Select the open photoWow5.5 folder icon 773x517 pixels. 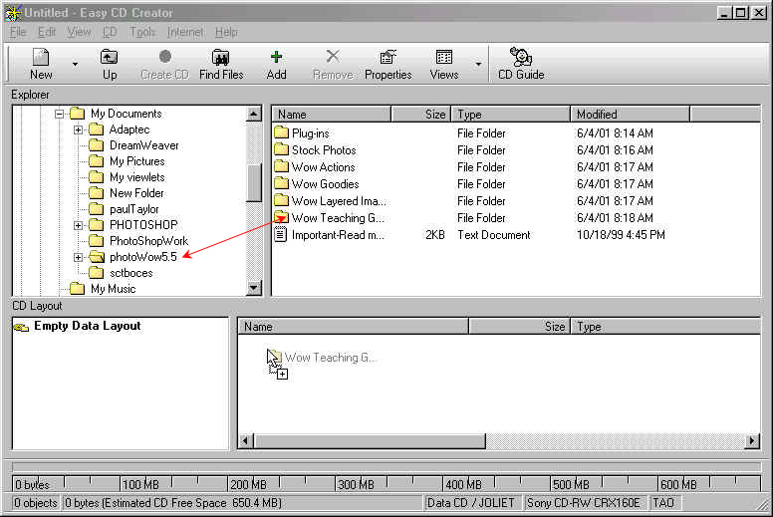tap(97, 257)
